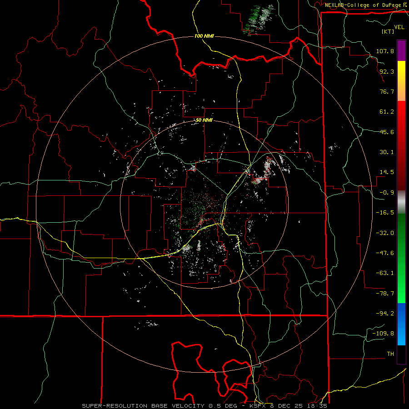The height and width of the screenshot is (409, 409).
Task: Click the 50 NMI range ring label
Action: click(x=204, y=120)
